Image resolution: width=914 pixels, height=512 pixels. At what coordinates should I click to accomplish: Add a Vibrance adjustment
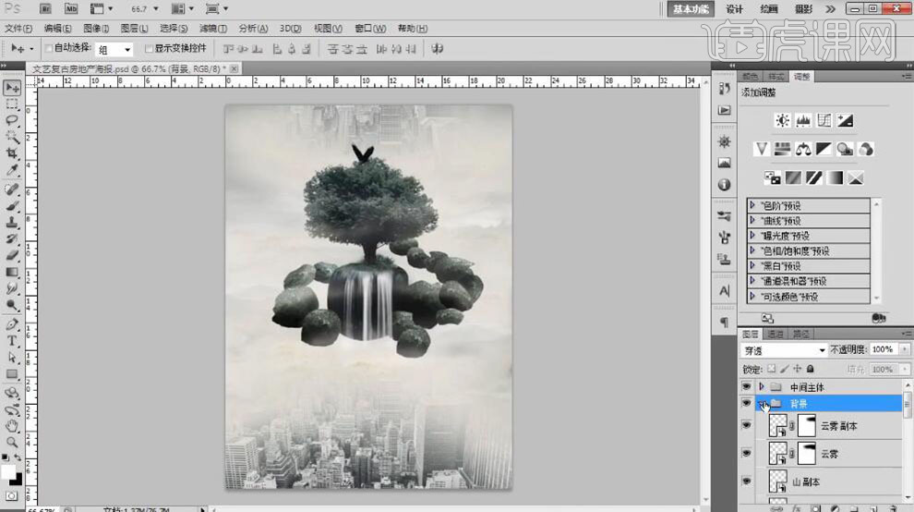(x=762, y=149)
